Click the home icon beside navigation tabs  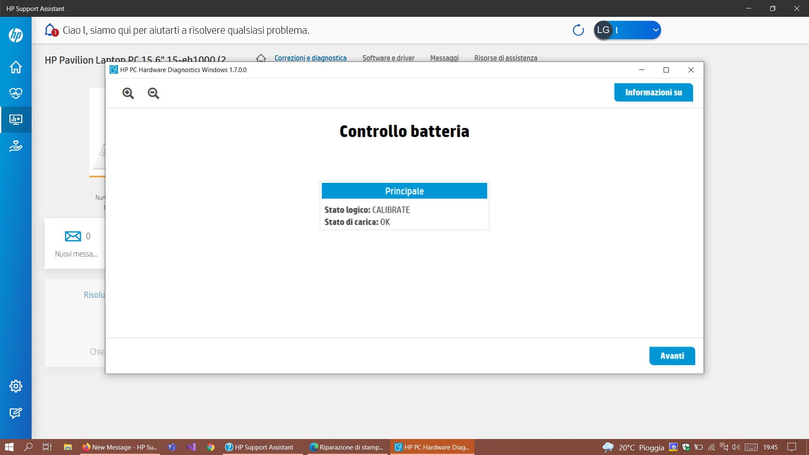(x=261, y=58)
